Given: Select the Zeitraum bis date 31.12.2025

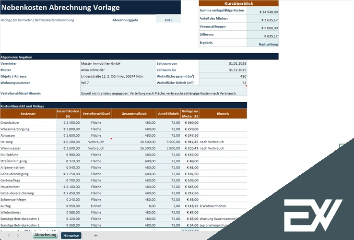Looking at the screenshot, I should pos(223,70).
